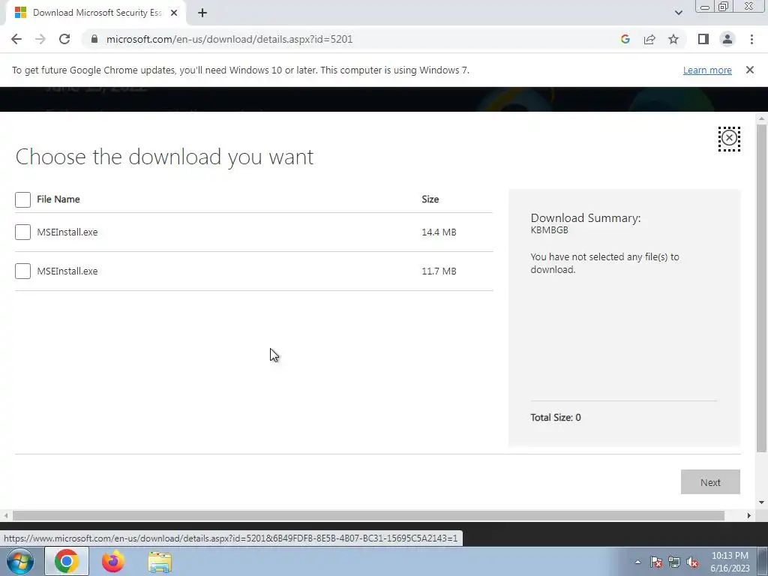This screenshot has width=768, height=576.
Task: Click the 14.4 MB size value
Action: [x=439, y=232]
